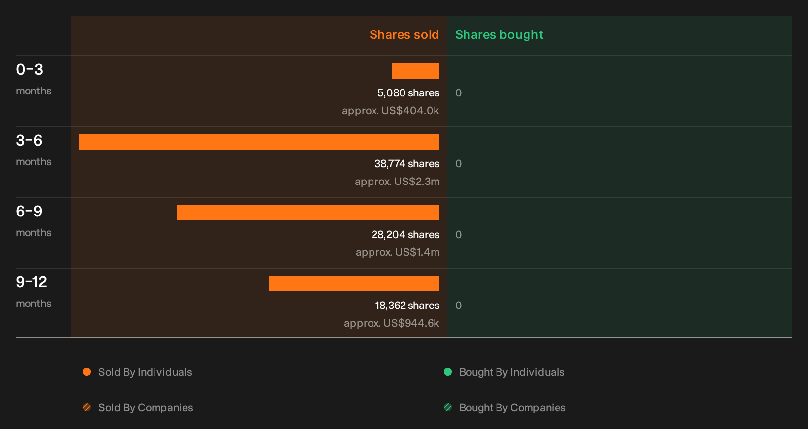The image size is (808, 429).
Task: Select the 9-12 months sold bar
Action: point(354,283)
